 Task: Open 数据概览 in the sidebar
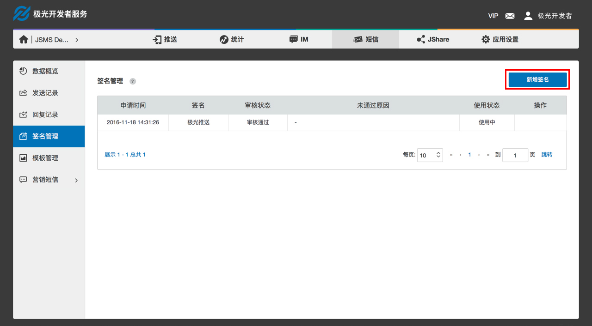(x=49, y=71)
